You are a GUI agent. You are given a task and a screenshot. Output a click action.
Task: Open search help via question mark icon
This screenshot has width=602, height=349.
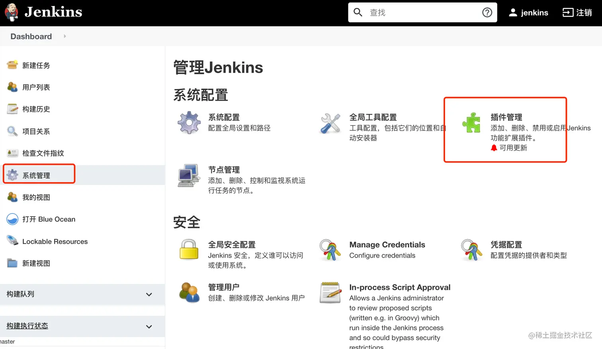click(x=487, y=12)
